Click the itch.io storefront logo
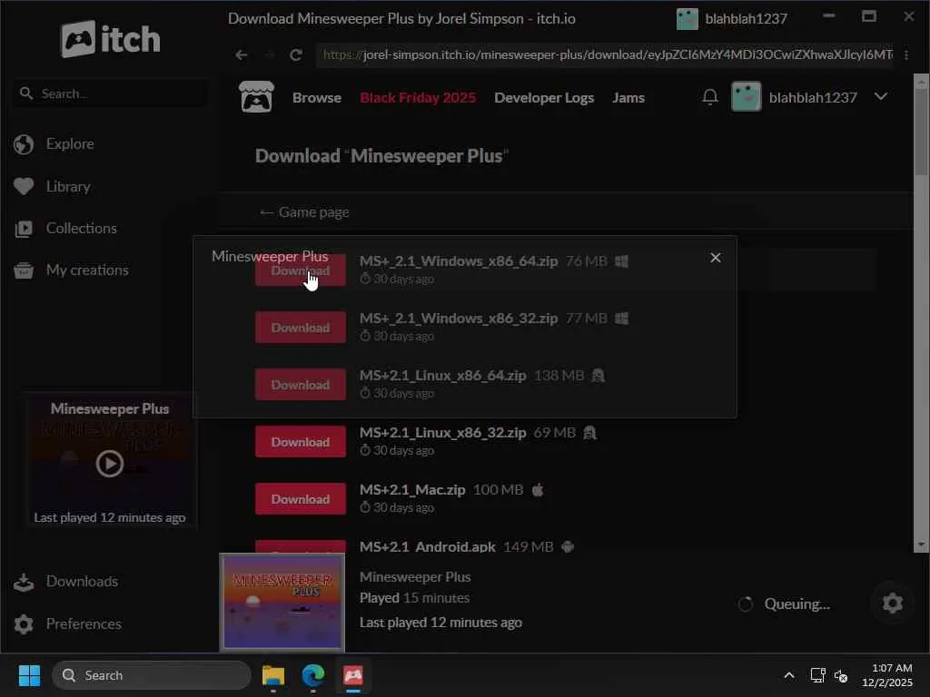The height and width of the screenshot is (697, 930). 256,96
